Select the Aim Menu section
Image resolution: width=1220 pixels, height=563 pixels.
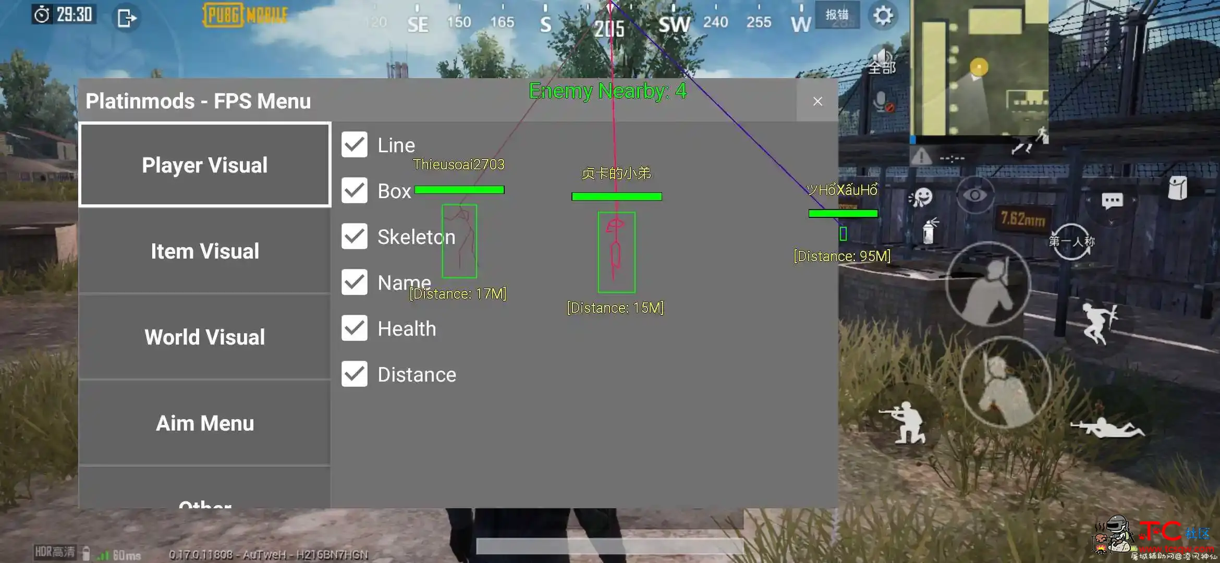[205, 423]
